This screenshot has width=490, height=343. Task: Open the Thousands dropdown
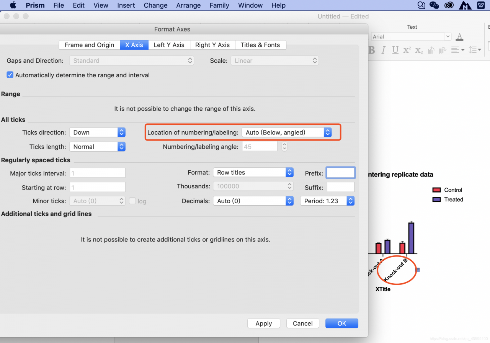(x=253, y=186)
